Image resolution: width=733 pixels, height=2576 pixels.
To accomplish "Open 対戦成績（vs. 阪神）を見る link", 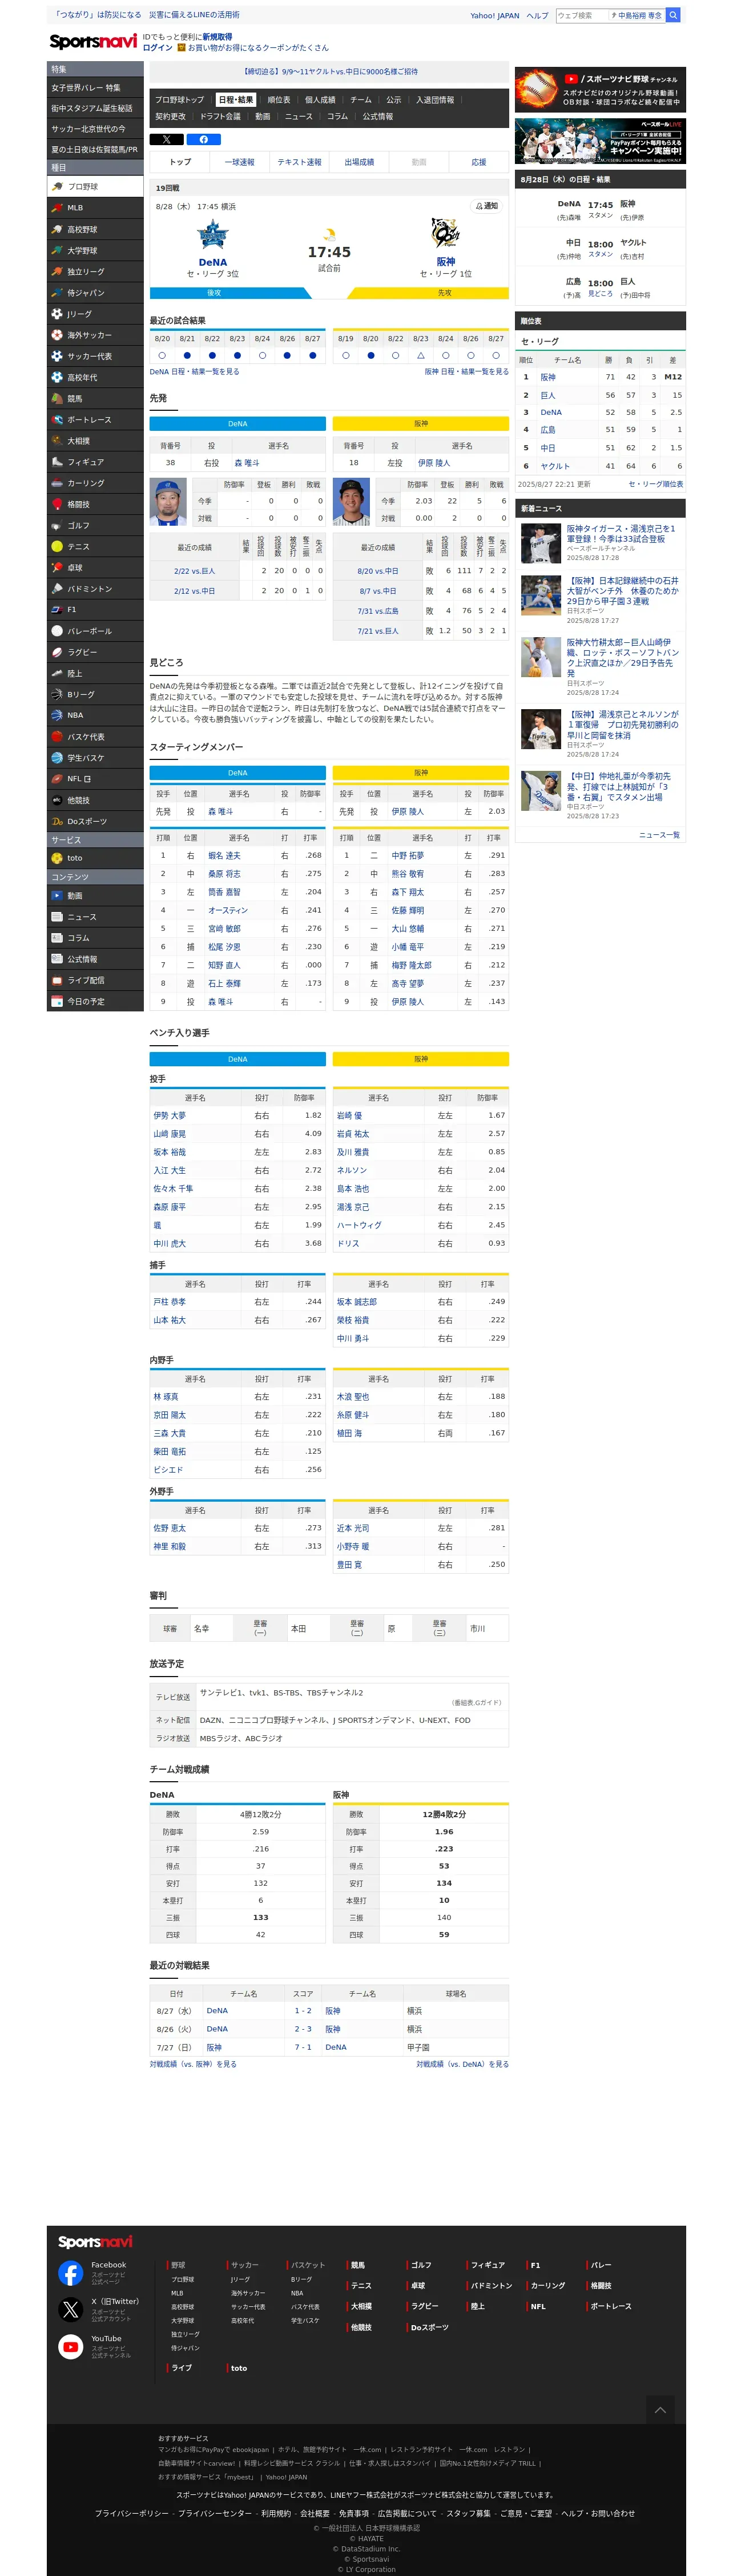I will tap(194, 2065).
